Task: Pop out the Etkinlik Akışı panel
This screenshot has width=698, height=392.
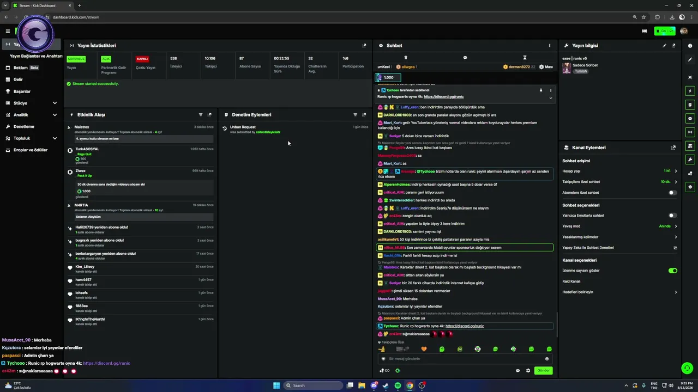Action: pyautogui.click(x=209, y=115)
